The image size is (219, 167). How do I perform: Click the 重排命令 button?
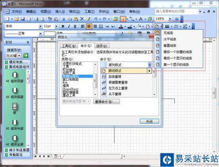pos(106,102)
